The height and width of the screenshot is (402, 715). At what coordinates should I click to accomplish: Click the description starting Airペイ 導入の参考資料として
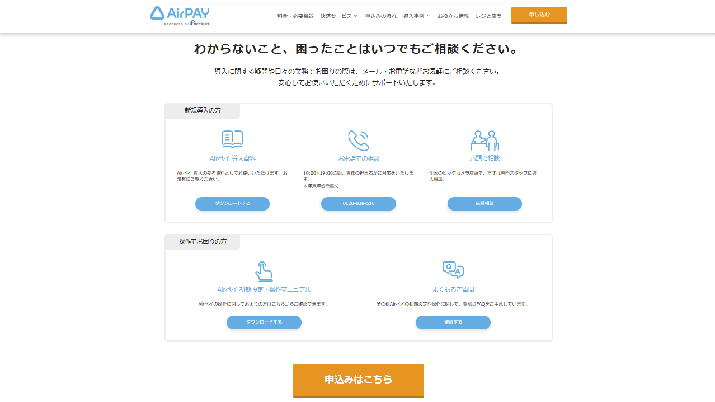coord(232,176)
